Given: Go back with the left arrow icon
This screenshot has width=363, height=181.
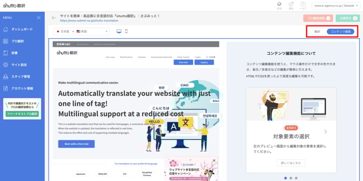Looking at the screenshot, I should (54, 18).
